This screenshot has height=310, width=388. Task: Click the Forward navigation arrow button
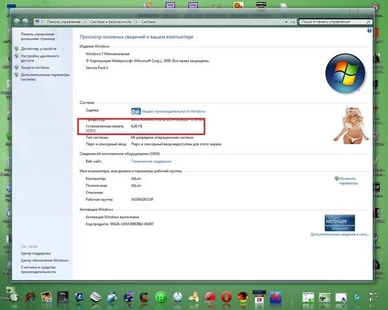tap(25, 22)
